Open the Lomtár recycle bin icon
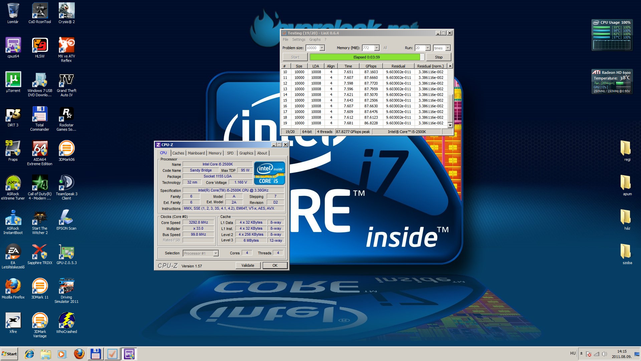Screen dimensions: 641x361 point(13,13)
